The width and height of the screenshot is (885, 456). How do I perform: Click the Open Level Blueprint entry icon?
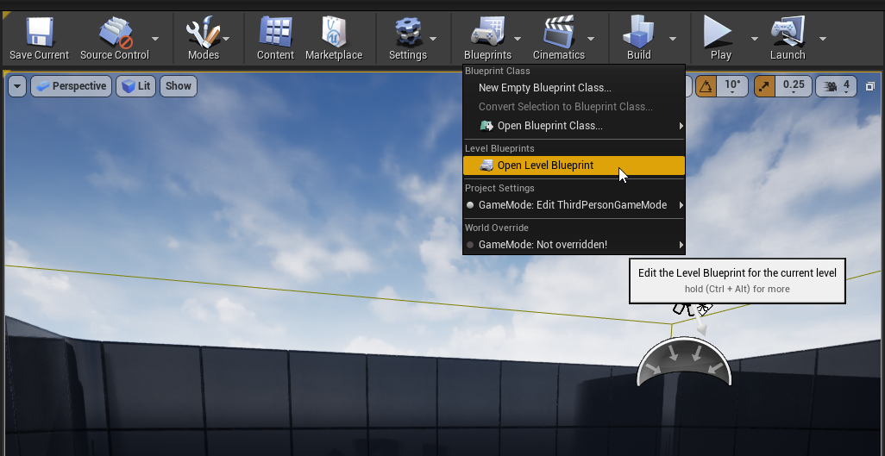[x=486, y=166]
